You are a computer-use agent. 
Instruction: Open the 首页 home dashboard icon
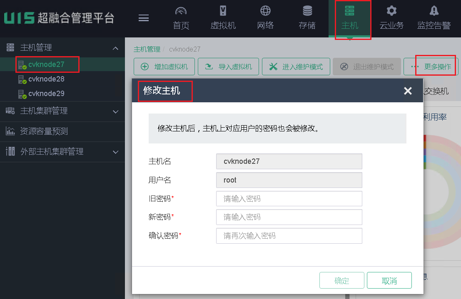[x=181, y=11]
